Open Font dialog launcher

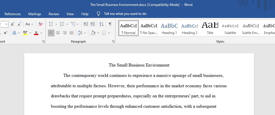coord(44,42)
